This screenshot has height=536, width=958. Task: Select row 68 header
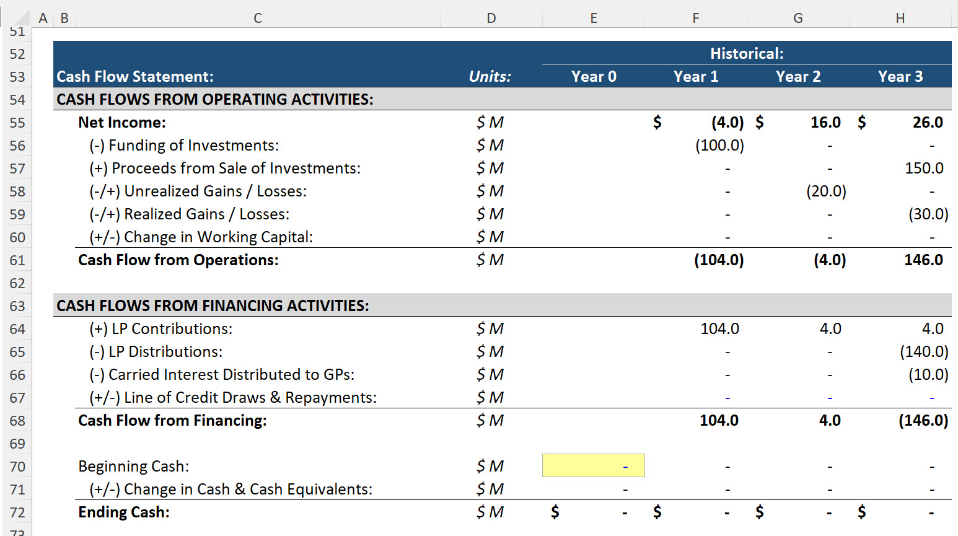(17, 421)
